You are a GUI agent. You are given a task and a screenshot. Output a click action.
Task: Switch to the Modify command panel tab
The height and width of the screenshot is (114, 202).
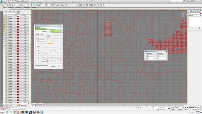pos(191,11)
